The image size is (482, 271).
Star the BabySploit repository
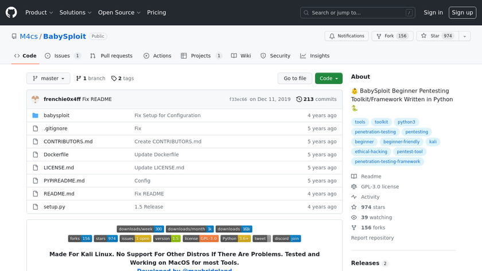[x=436, y=36]
